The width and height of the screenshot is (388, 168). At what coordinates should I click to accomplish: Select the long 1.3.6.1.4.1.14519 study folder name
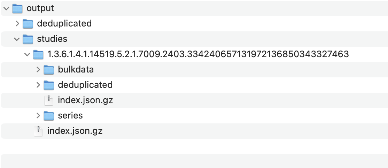[198, 54]
